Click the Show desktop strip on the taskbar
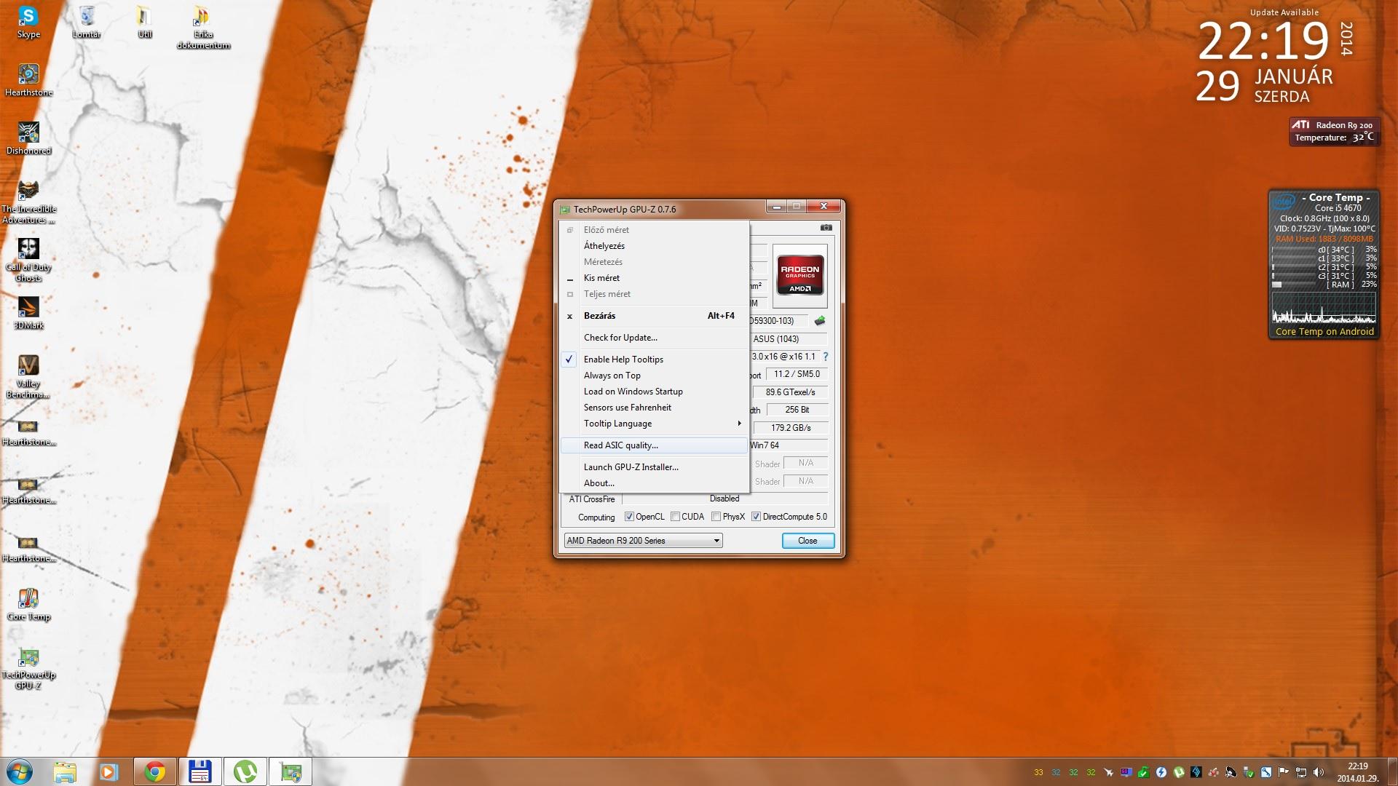Screen dimensions: 1398x786 [x=1392, y=772]
